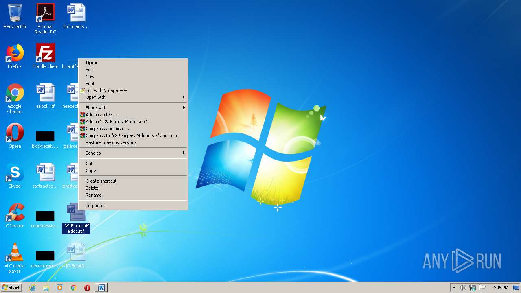Select the VLC media player shortcut
The height and width of the screenshot is (293, 521).
tap(15, 258)
